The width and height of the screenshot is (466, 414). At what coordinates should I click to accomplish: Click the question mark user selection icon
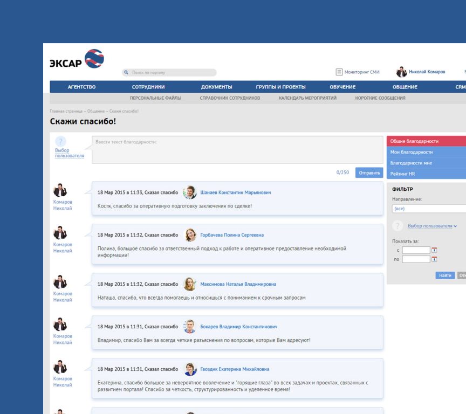(x=61, y=142)
